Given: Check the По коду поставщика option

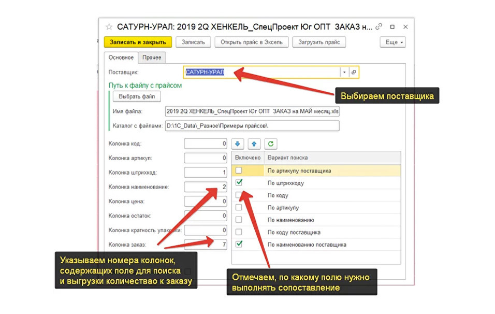Looking at the screenshot, I should click(x=239, y=232).
